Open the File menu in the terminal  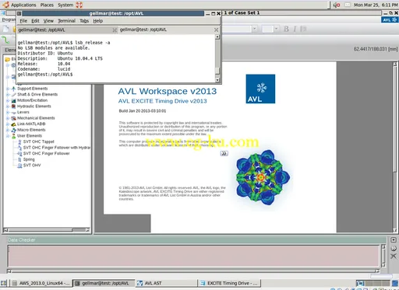(23, 21)
